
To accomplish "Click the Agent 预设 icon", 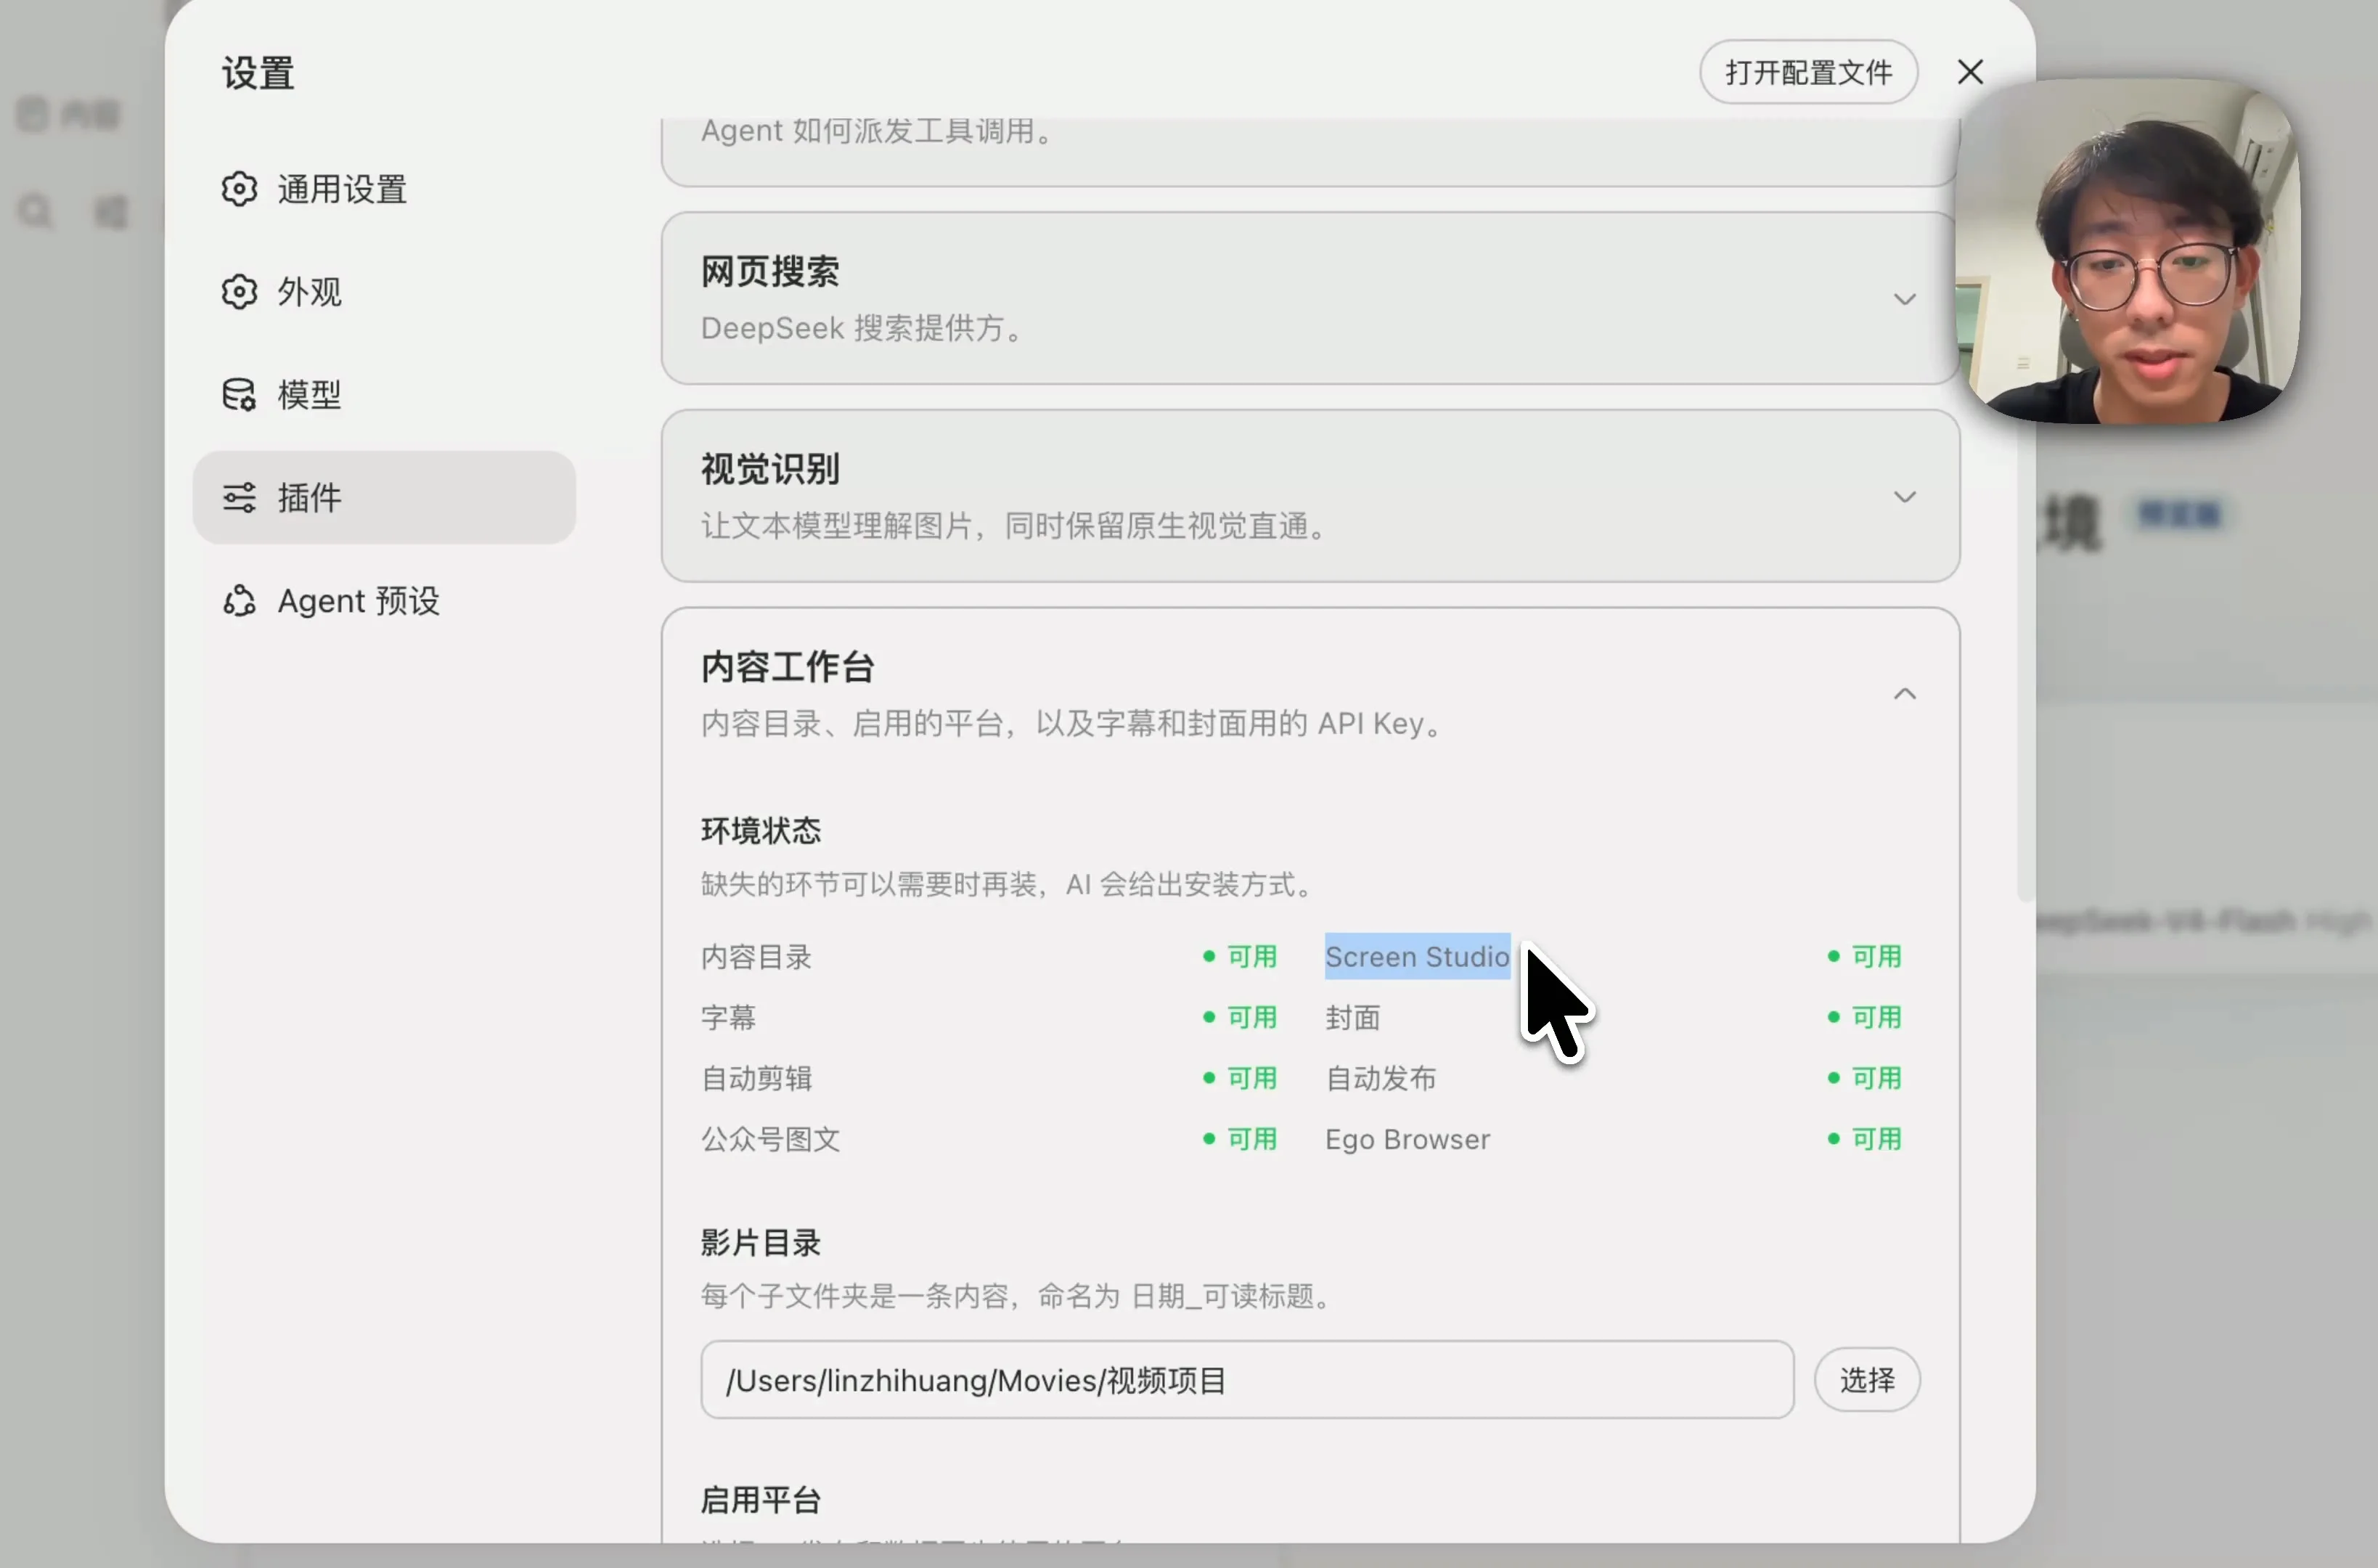I will coord(239,600).
